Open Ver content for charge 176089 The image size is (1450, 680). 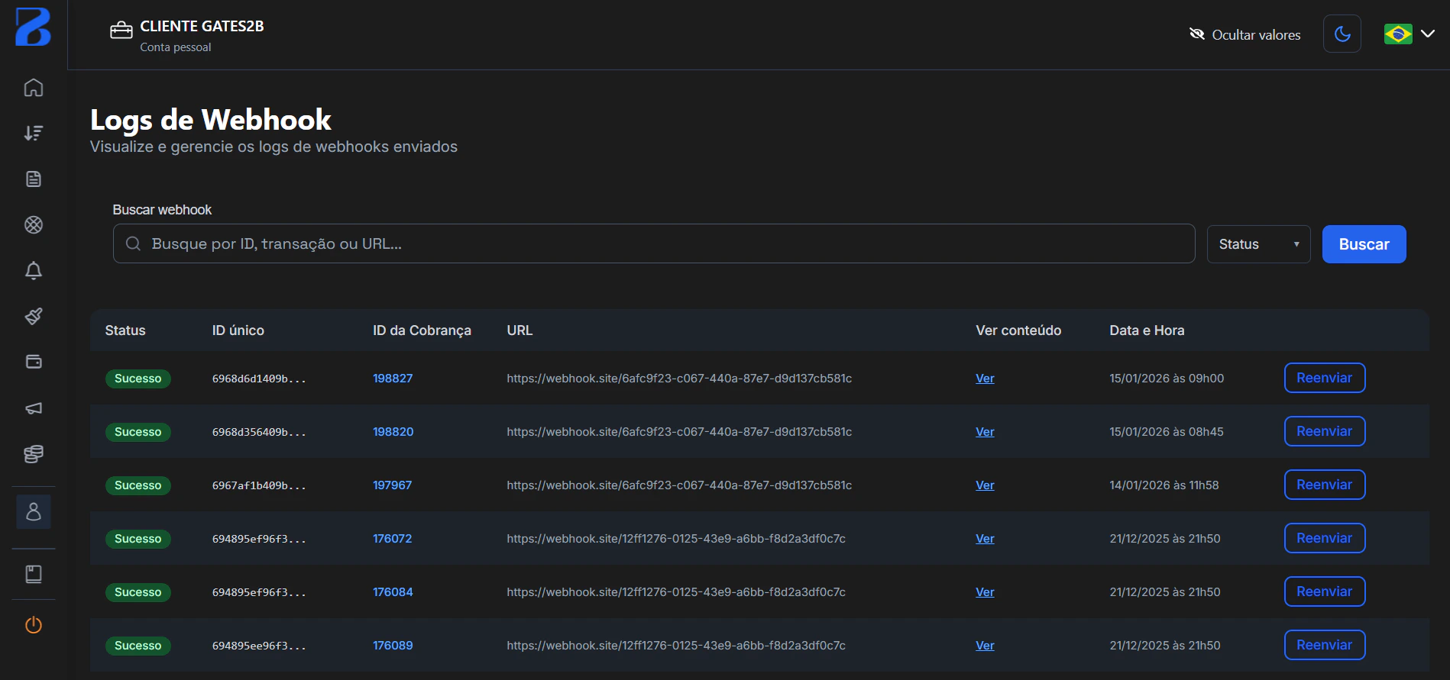[985, 646]
